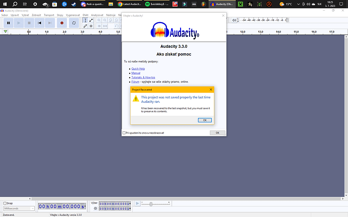
Task: Open the taskbar search magnifier
Action: tap(15, 4)
